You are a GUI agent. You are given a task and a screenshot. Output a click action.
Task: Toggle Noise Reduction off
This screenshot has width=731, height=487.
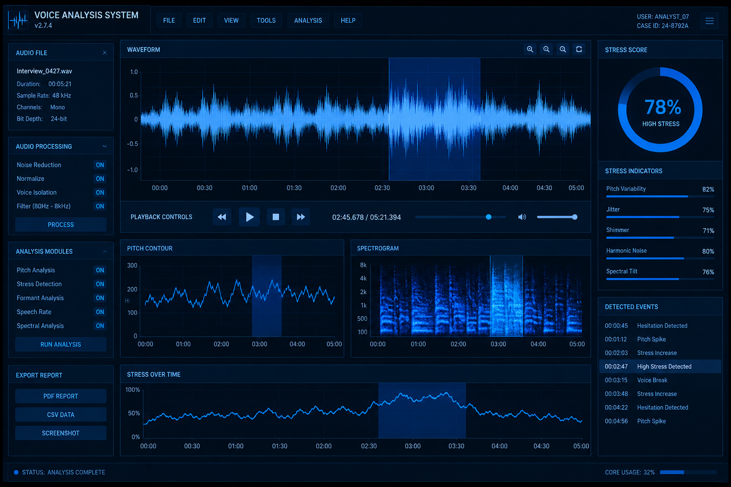click(100, 165)
